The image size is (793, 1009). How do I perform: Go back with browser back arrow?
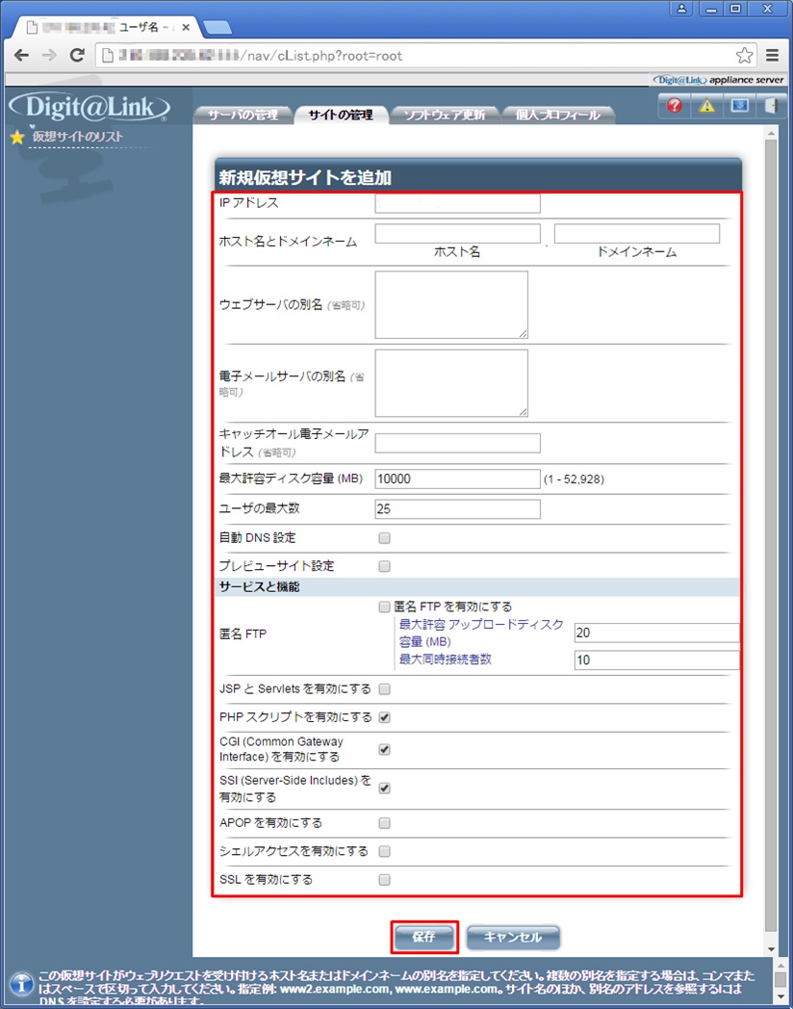pos(21,55)
